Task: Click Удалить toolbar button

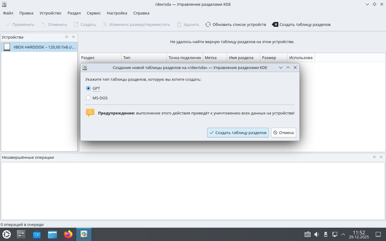Action: [x=188, y=24]
